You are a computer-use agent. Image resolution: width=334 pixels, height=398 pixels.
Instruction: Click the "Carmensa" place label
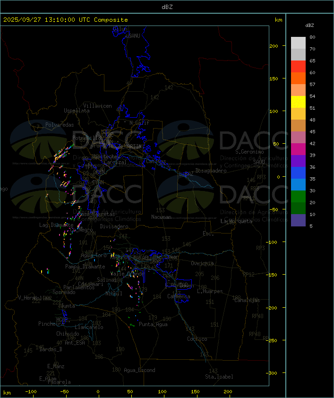[179, 296]
